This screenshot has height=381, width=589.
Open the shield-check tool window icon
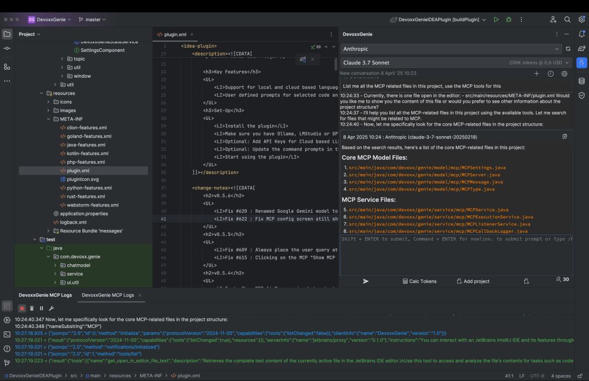point(581,96)
